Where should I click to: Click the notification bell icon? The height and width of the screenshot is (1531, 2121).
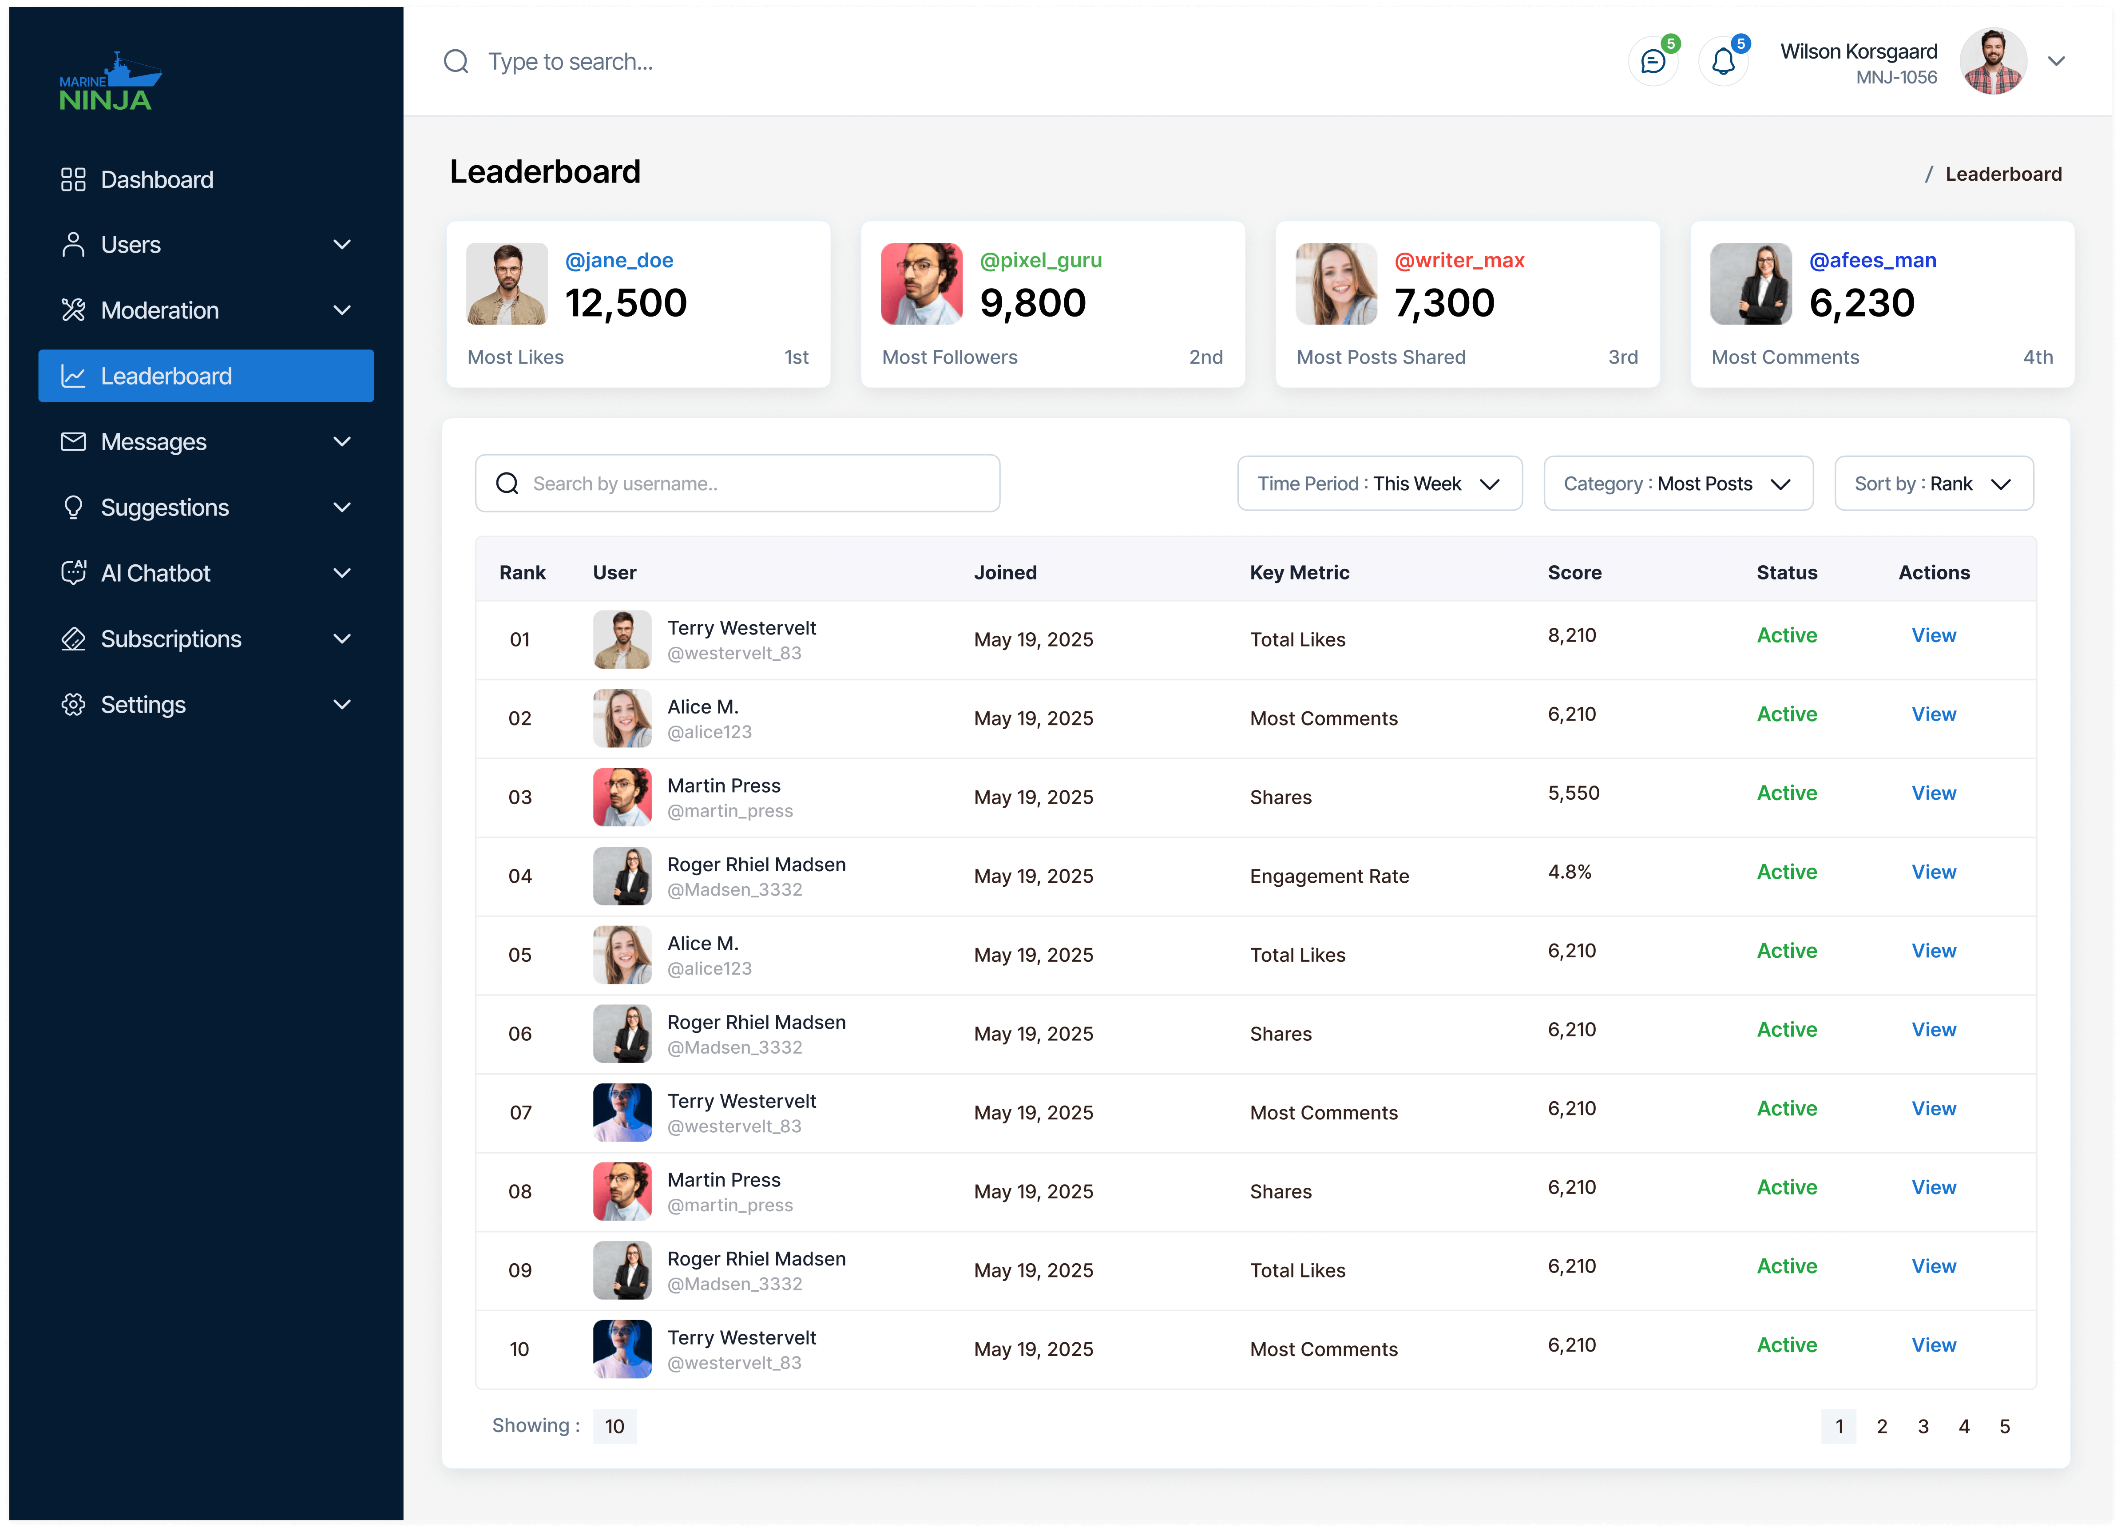pos(1723,62)
